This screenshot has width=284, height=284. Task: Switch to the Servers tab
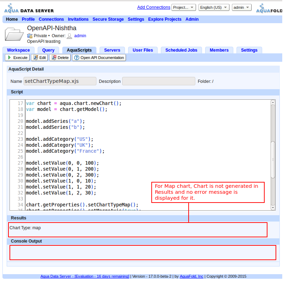click(x=112, y=50)
